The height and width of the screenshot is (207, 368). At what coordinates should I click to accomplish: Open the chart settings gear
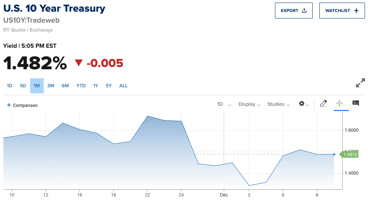click(303, 104)
